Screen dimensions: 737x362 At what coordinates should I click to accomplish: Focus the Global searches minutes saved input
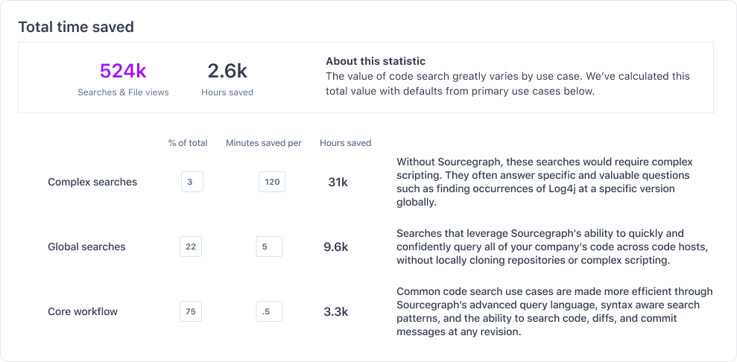point(268,247)
